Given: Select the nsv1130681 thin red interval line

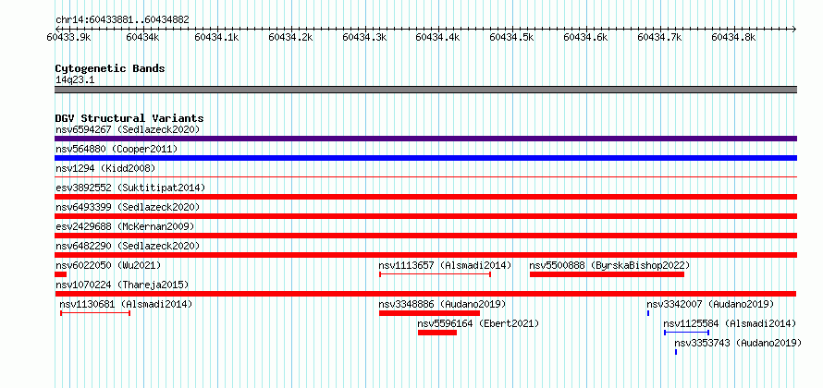Looking at the screenshot, I should click(95, 313).
